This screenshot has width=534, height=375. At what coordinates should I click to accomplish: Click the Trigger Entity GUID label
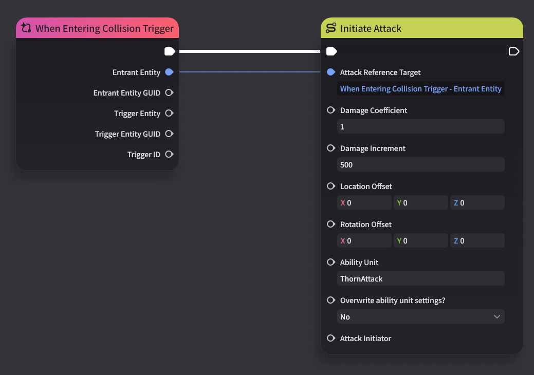127,134
